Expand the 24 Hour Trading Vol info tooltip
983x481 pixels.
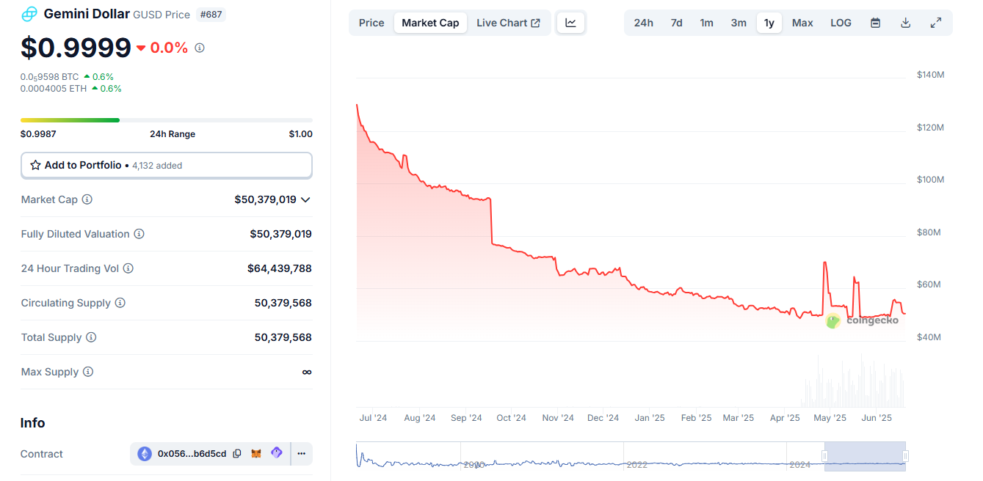point(128,268)
